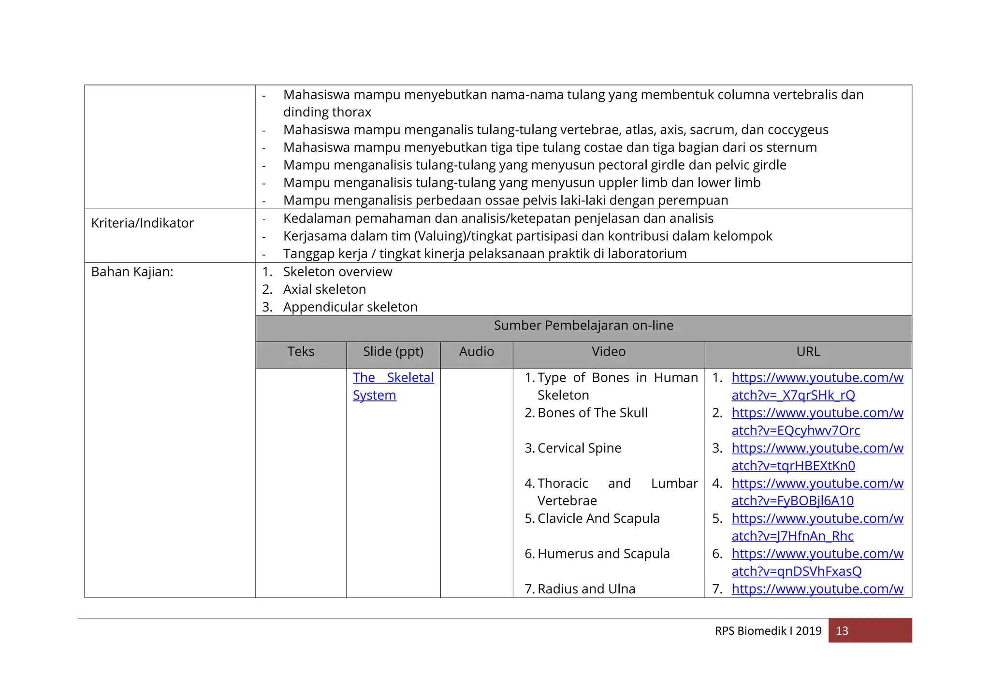Viewport: 990px width, 700px height.
Task: Open The Skeletal System slide link
Action: 393,378
